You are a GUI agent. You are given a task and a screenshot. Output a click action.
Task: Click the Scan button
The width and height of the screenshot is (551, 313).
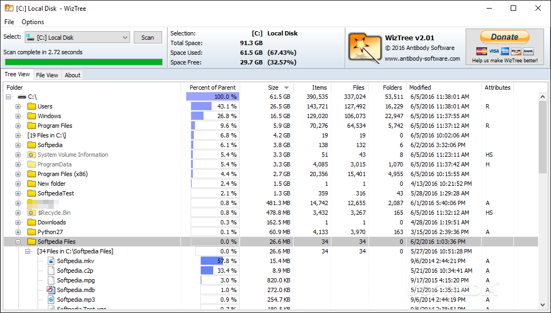[x=148, y=38]
